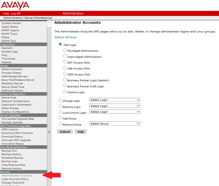Click Help in the red header bar

pyautogui.click(x=6, y=13)
